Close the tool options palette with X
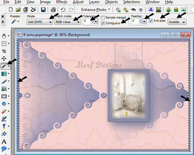 [x=3, y=16]
